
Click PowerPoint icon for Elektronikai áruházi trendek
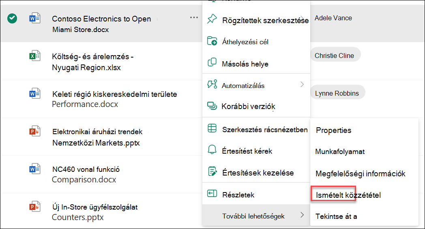(35, 131)
